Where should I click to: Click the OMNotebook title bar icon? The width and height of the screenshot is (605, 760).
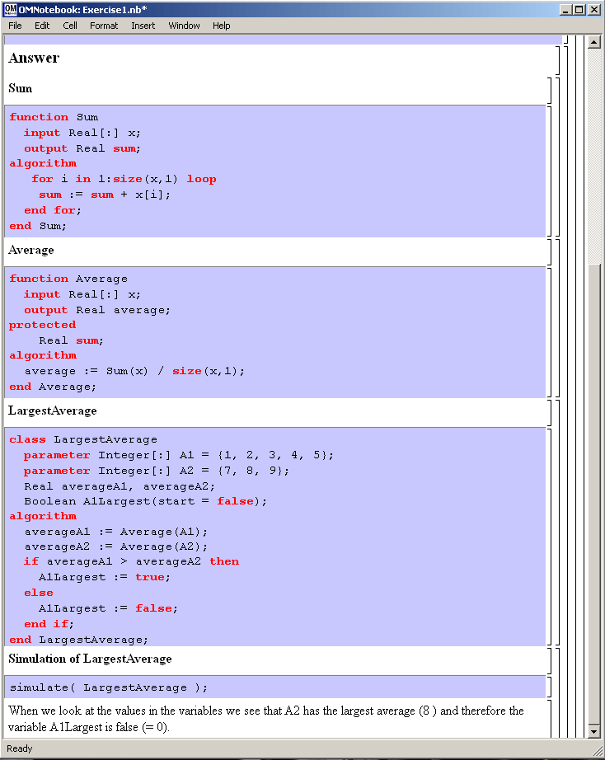(9, 9)
